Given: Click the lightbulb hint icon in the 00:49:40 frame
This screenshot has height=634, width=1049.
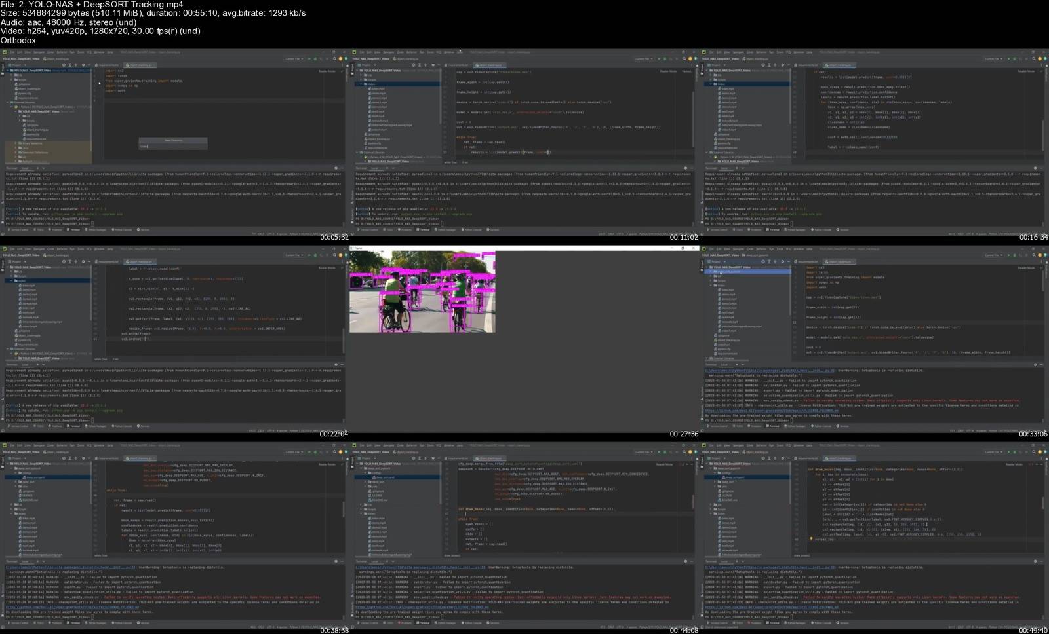Looking at the screenshot, I should [x=811, y=538].
